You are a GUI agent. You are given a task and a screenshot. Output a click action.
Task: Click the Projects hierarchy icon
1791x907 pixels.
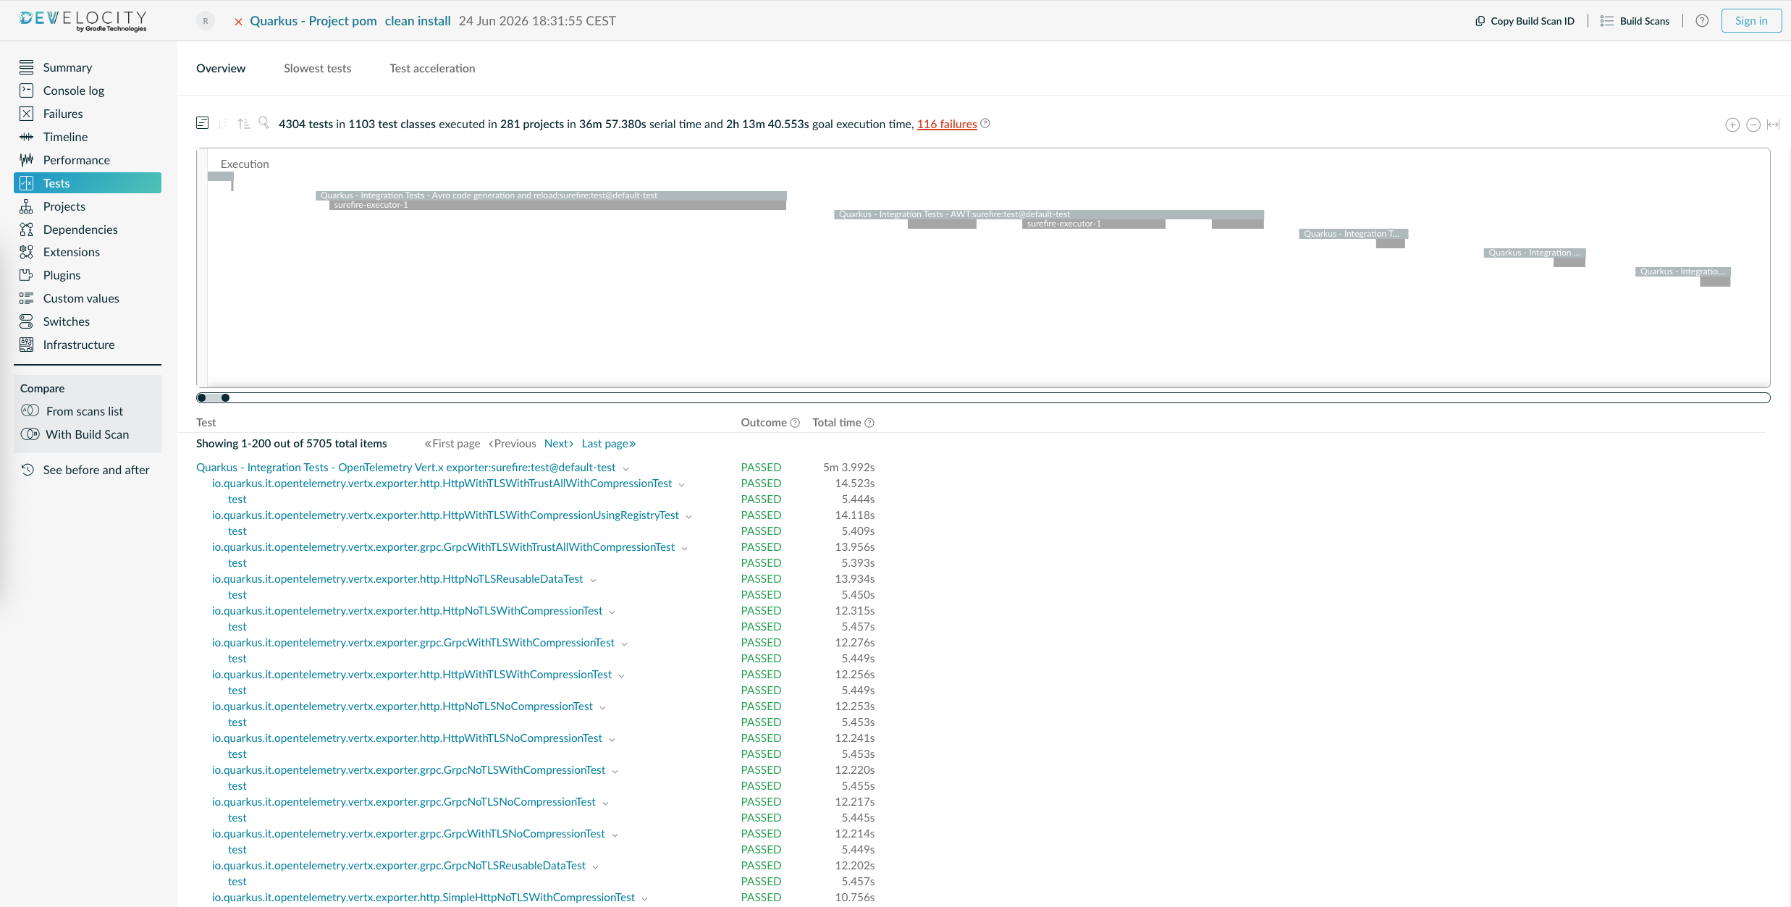tap(27, 206)
